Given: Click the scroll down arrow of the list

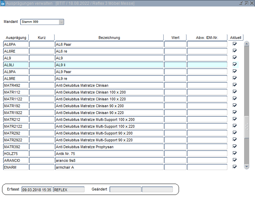Looking at the screenshot, I should 247,166.
